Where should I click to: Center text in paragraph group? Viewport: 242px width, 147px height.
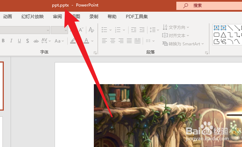tap(113, 41)
